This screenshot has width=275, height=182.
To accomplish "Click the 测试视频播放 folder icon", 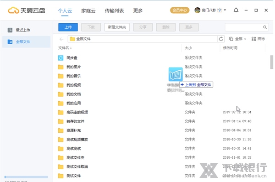I will click(60, 140).
